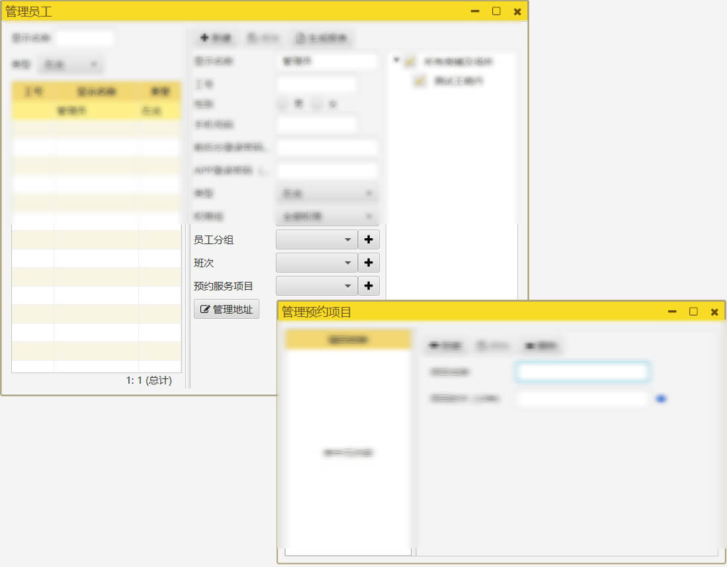Click the 新建 plus icon in 管理员工 toolbar

click(205, 38)
